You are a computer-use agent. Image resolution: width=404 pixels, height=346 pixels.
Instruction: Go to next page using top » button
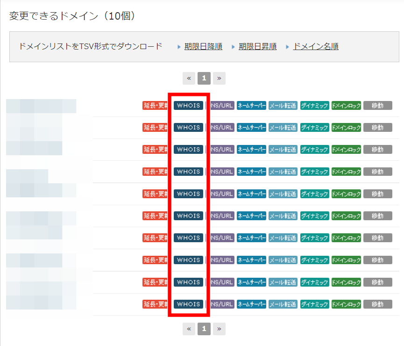pos(219,78)
